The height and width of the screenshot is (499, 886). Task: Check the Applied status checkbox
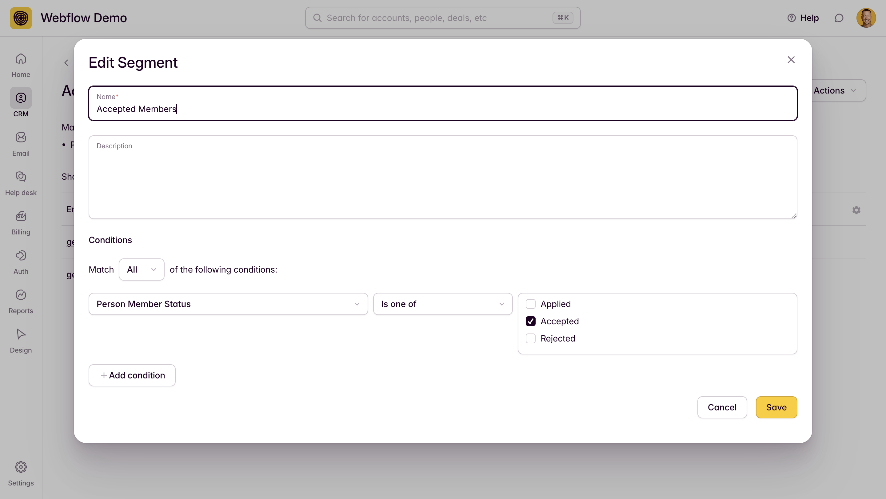(530, 304)
